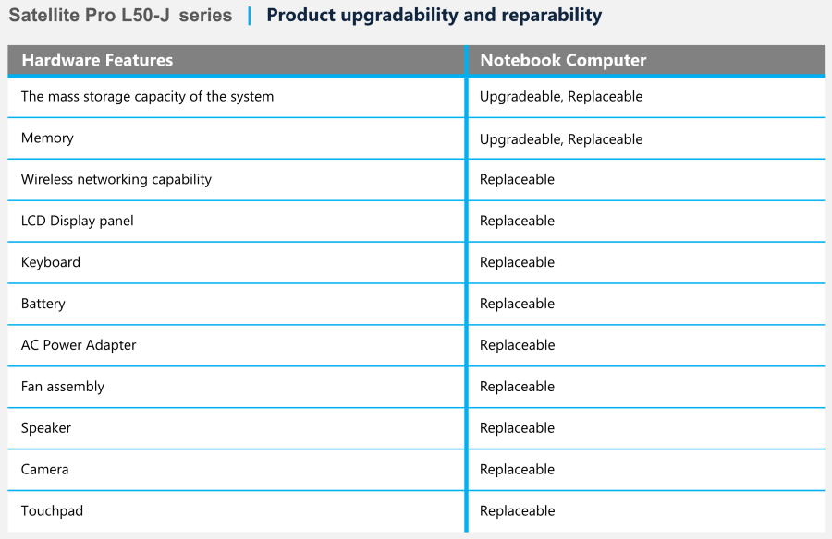Viewport: 832px width, 539px height.
Task: Select the "Replaceable" value for Battery
Action: pos(517,305)
